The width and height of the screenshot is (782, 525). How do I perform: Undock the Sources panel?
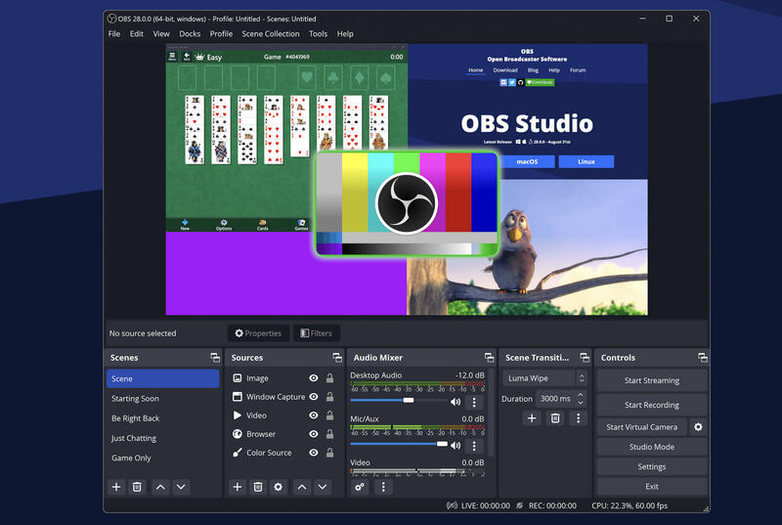[x=337, y=358]
